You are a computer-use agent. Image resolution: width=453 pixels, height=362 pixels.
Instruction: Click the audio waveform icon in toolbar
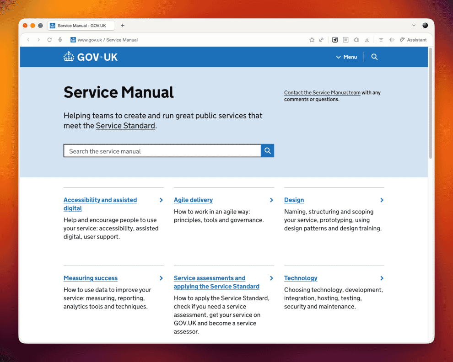click(392, 40)
